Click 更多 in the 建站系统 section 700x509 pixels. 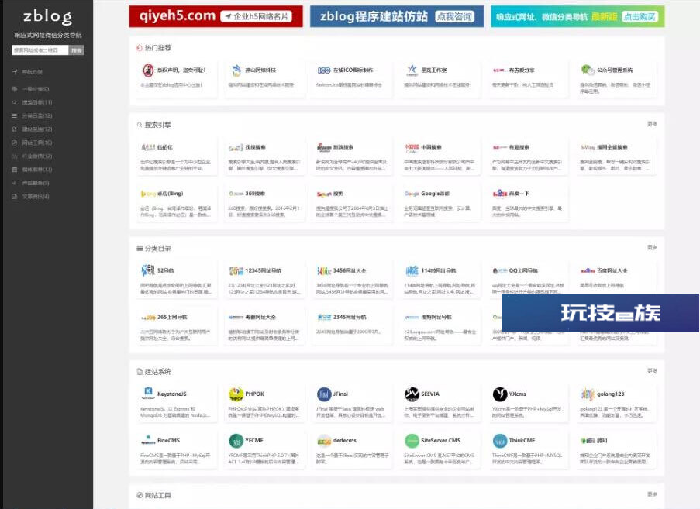click(x=652, y=371)
